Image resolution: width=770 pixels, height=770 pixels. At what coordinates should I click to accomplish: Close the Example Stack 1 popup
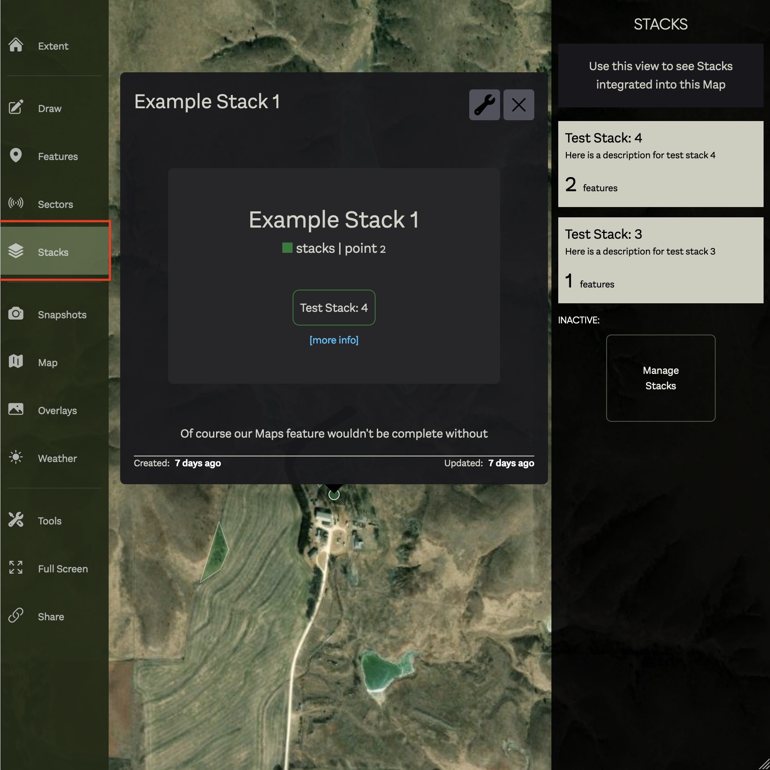pyautogui.click(x=518, y=105)
